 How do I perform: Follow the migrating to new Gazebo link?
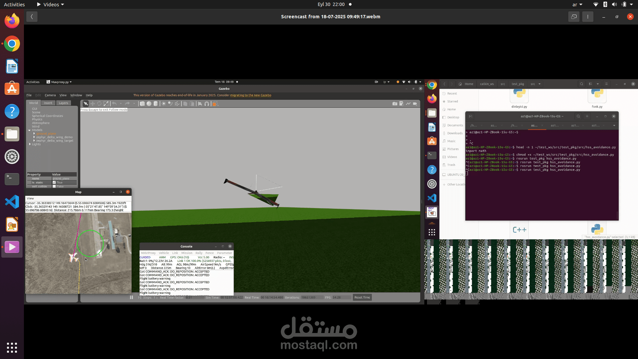pyautogui.click(x=251, y=95)
